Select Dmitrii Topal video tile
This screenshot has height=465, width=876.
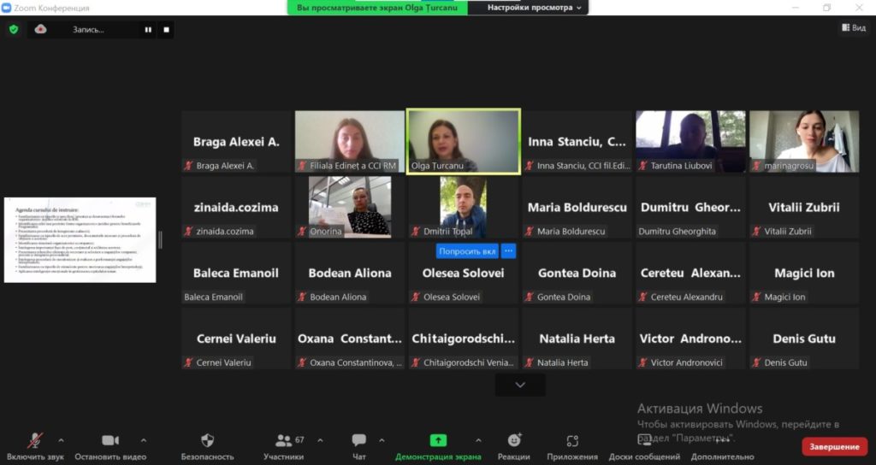tap(463, 207)
